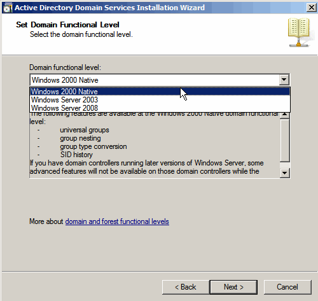Click the description box scroll down arrow
318x301 pixels.
coord(285,173)
